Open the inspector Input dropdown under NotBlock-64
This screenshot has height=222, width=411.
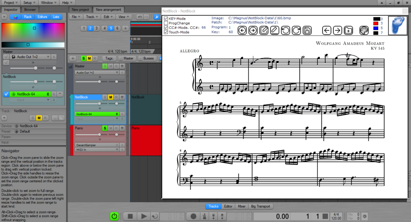point(30,100)
